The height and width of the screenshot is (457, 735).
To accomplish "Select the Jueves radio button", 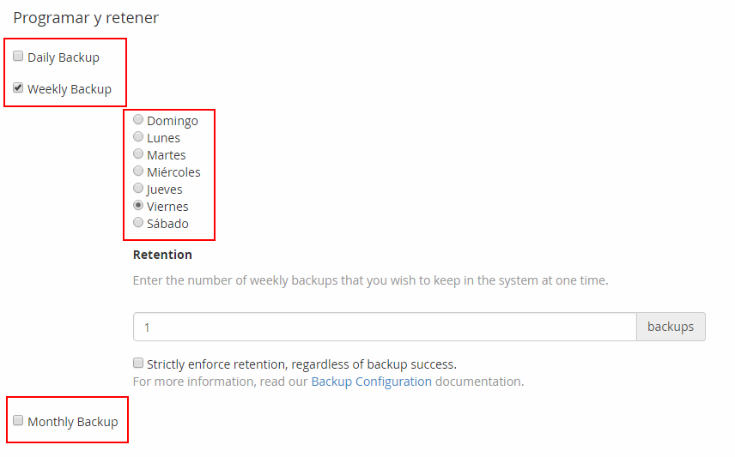I will click(x=138, y=189).
